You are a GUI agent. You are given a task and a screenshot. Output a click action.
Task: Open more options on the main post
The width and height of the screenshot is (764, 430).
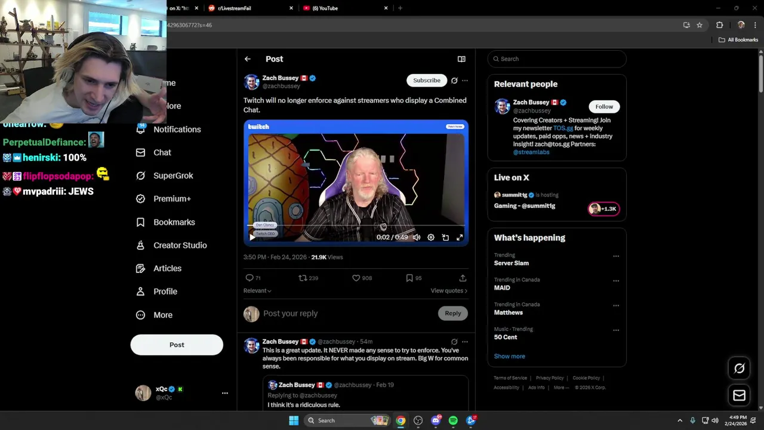[465, 81]
